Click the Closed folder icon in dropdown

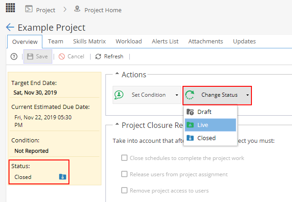click(x=190, y=138)
